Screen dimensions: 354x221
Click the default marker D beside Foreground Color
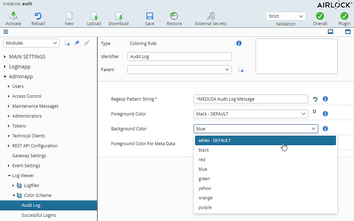click(314, 112)
